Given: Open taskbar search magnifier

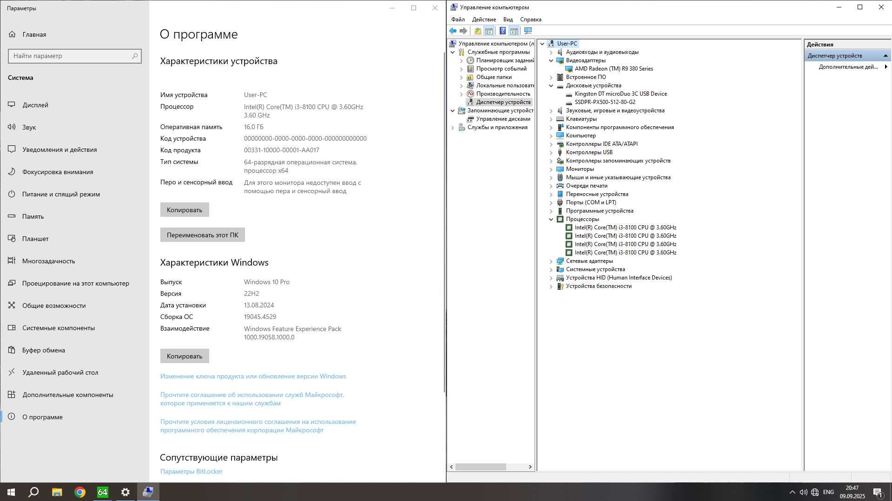Looking at the screenshot, I should click(x=33, y=492).
